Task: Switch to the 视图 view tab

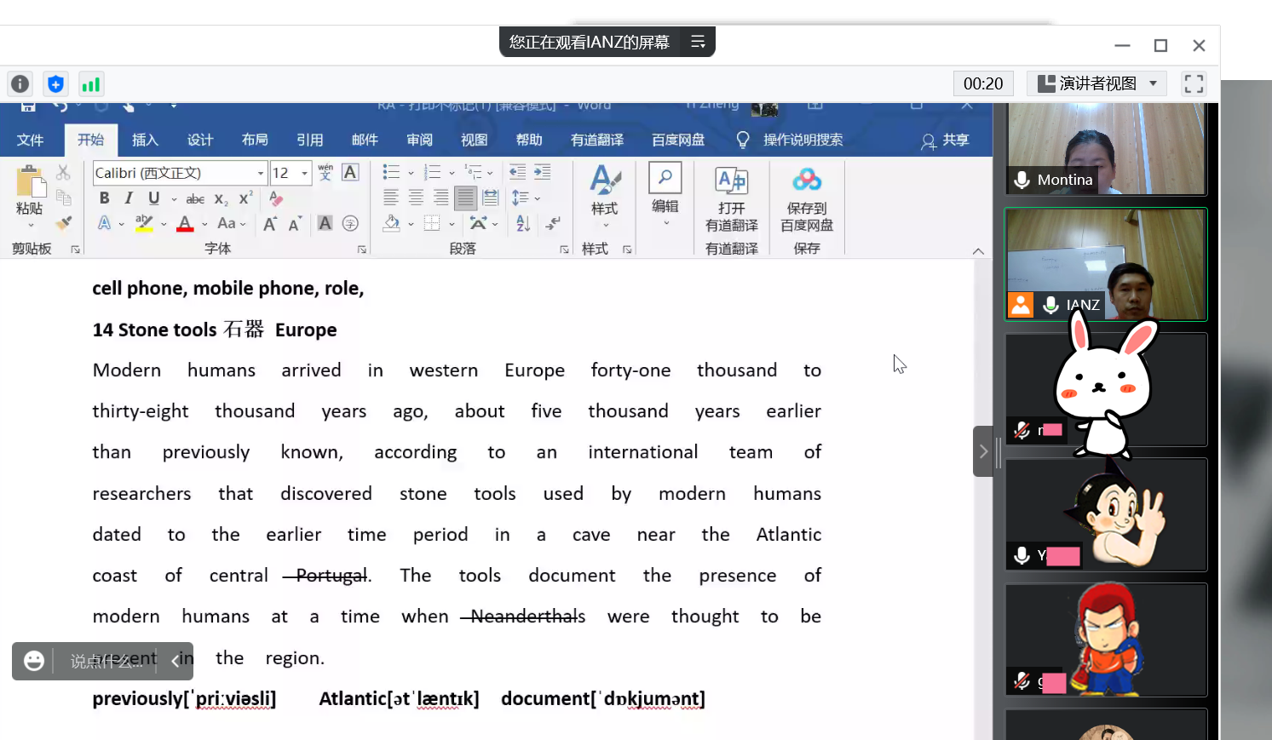Action: click(x=474, y=140)
